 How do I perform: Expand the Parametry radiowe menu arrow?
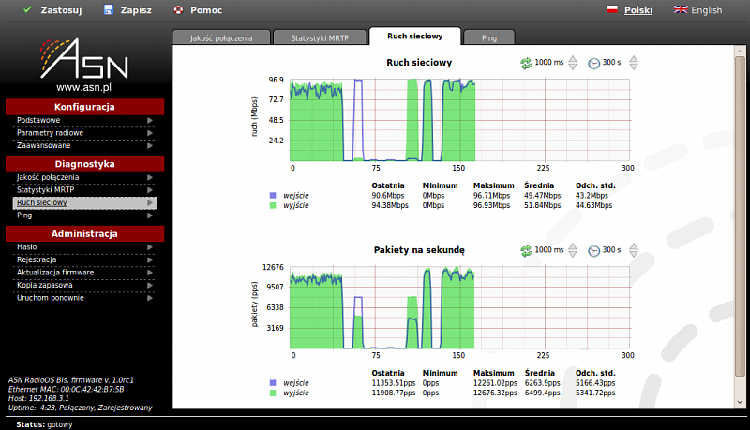(x=150, y=133)
